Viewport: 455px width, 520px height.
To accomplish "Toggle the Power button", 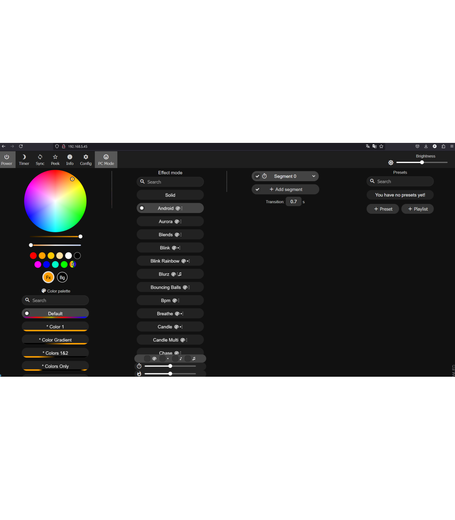I will click(7, 160).
